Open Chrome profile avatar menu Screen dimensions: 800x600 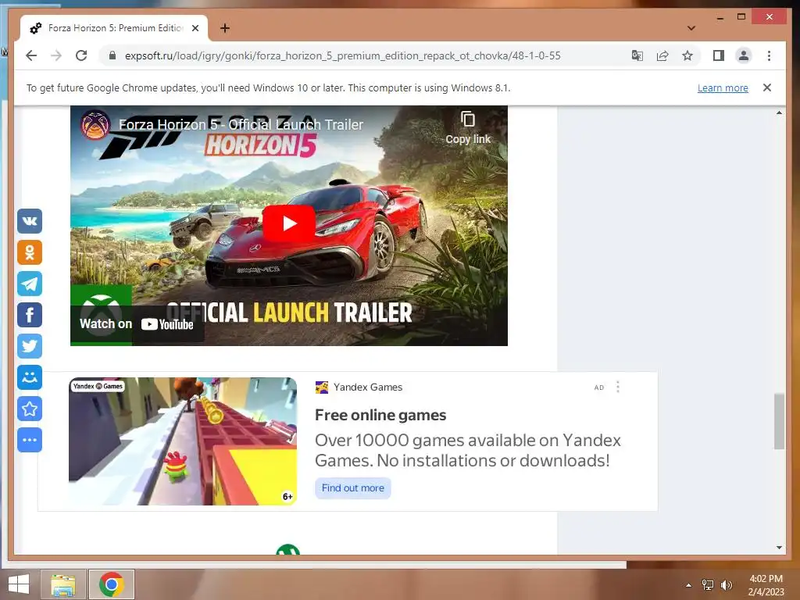pyautogui.click(x=744, y=55)
